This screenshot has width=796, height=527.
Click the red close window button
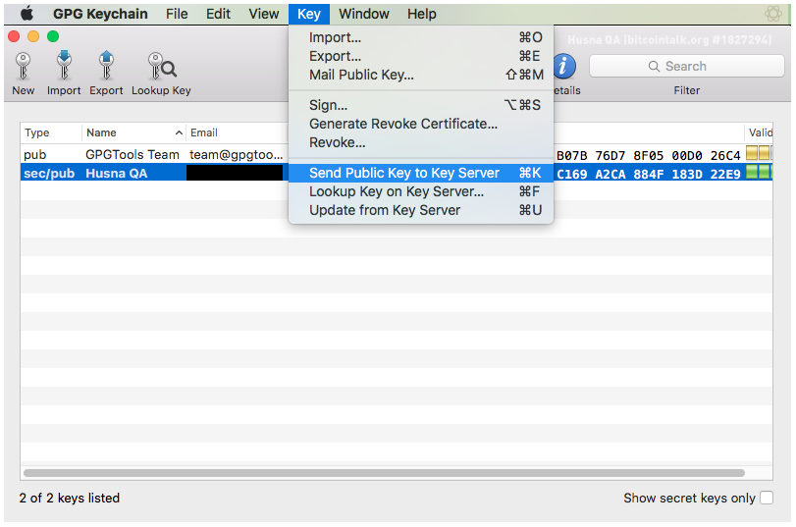14,36
